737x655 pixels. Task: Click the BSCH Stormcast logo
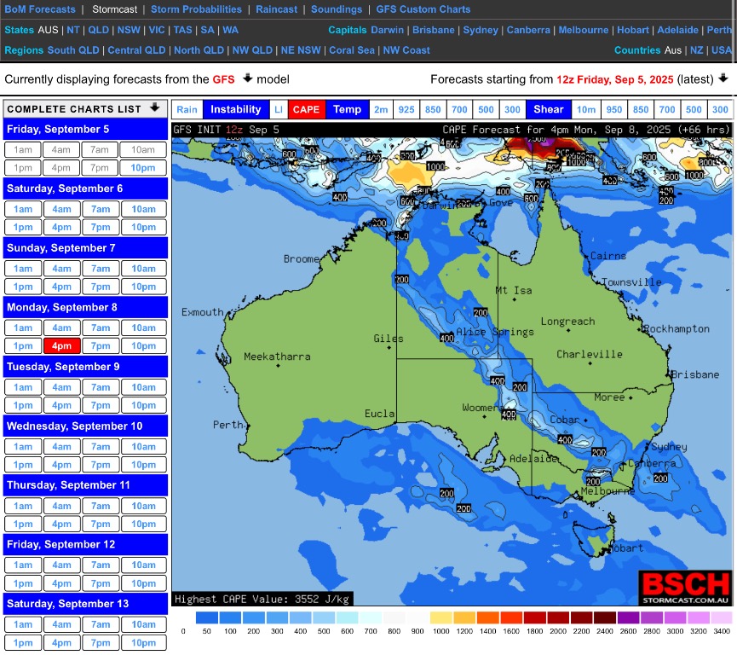click(686, 588)
